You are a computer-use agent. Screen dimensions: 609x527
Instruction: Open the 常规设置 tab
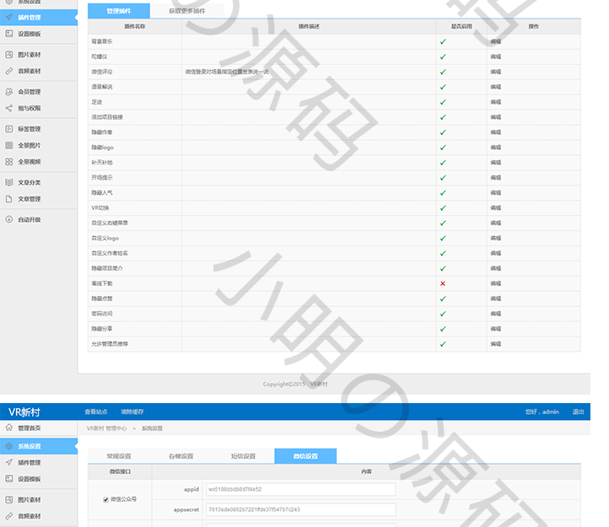(119, 456)
